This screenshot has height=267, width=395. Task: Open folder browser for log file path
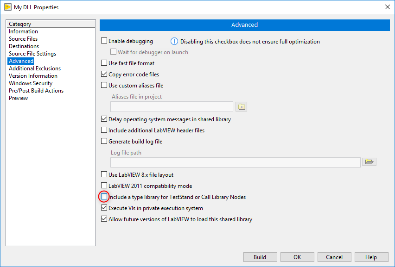(x=369, y=161)
